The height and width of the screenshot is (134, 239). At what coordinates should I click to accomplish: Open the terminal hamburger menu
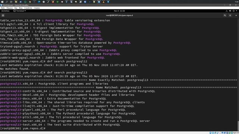(230, 15)
